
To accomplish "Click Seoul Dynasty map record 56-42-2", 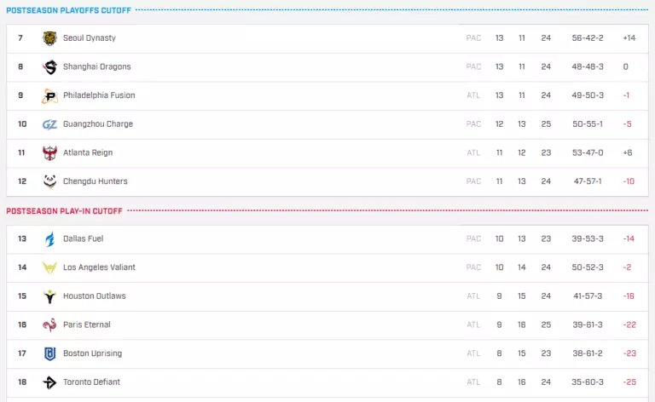I will [588, 38].
